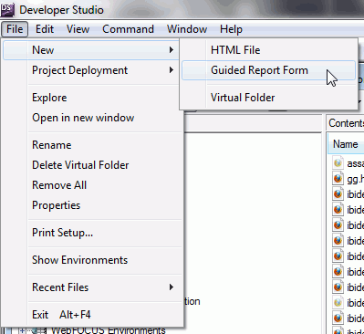The width and height of the screenshot is (364, 334).
Task: Select the gg.h file Firefox icon
Action: pyautogui.click(x=338, y=178)
